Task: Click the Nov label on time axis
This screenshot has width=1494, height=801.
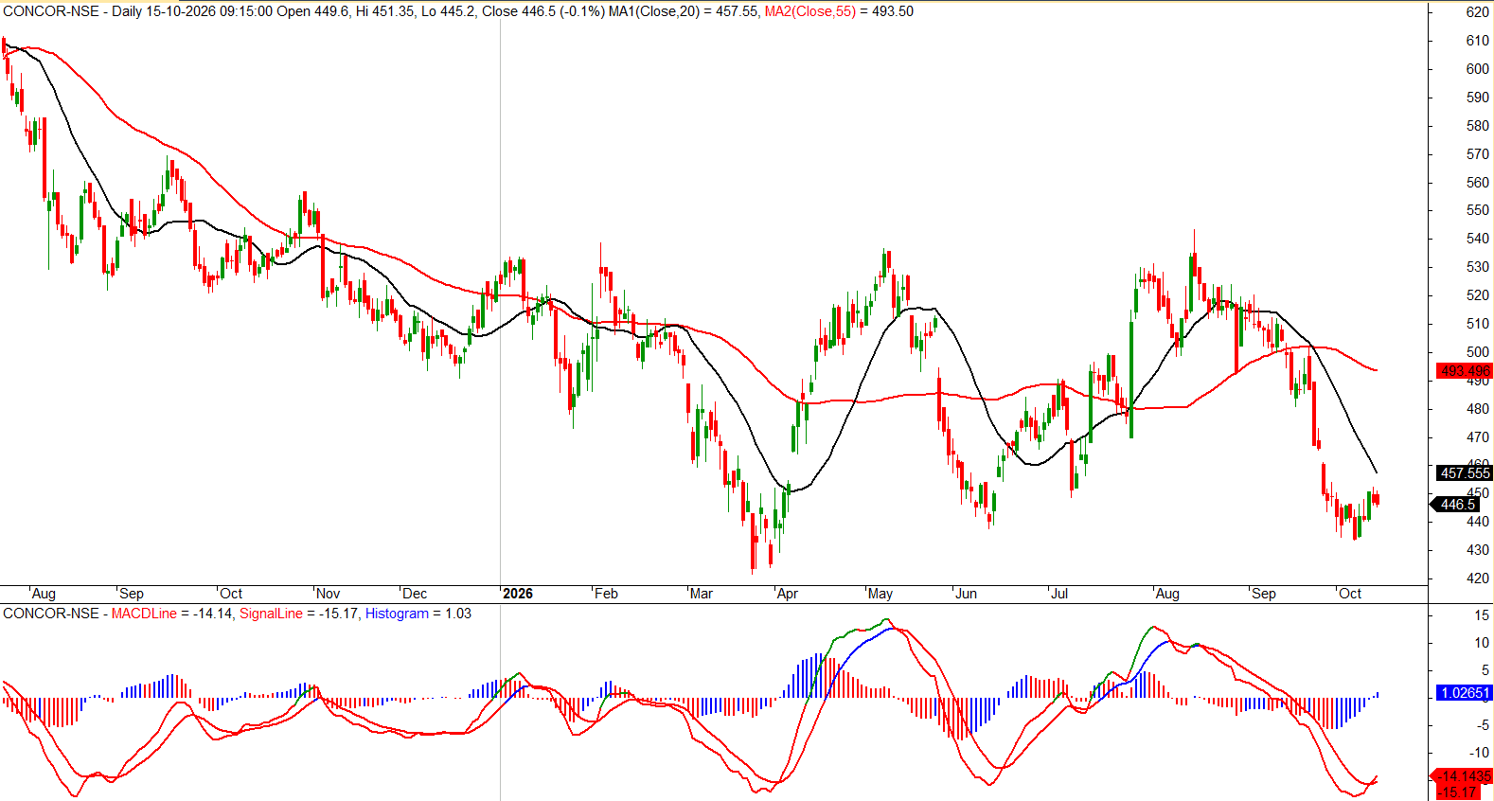Action: (x=328, y=594)
